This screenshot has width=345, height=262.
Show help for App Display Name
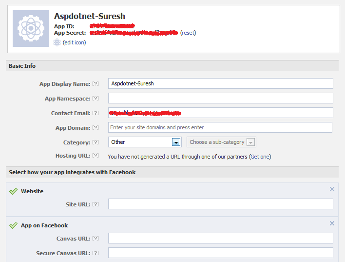coord(96,84)
